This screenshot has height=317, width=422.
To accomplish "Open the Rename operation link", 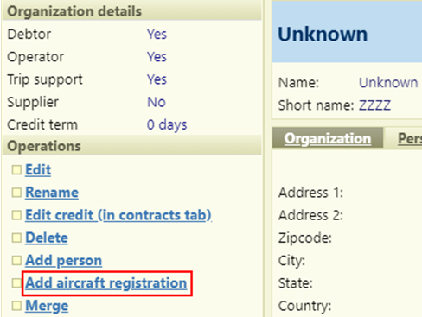I will (52, 193).
